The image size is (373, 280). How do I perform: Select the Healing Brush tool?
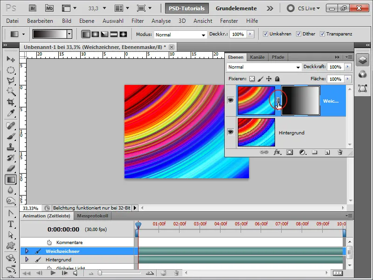(11, 126)
